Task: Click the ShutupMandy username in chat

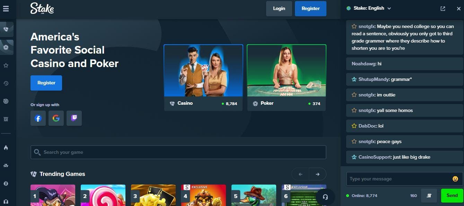Action: (x=374, y=79)
